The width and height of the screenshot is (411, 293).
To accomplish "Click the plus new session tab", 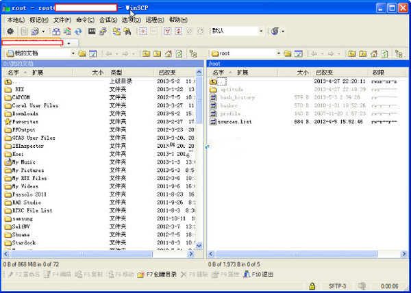I will point(70,43).
